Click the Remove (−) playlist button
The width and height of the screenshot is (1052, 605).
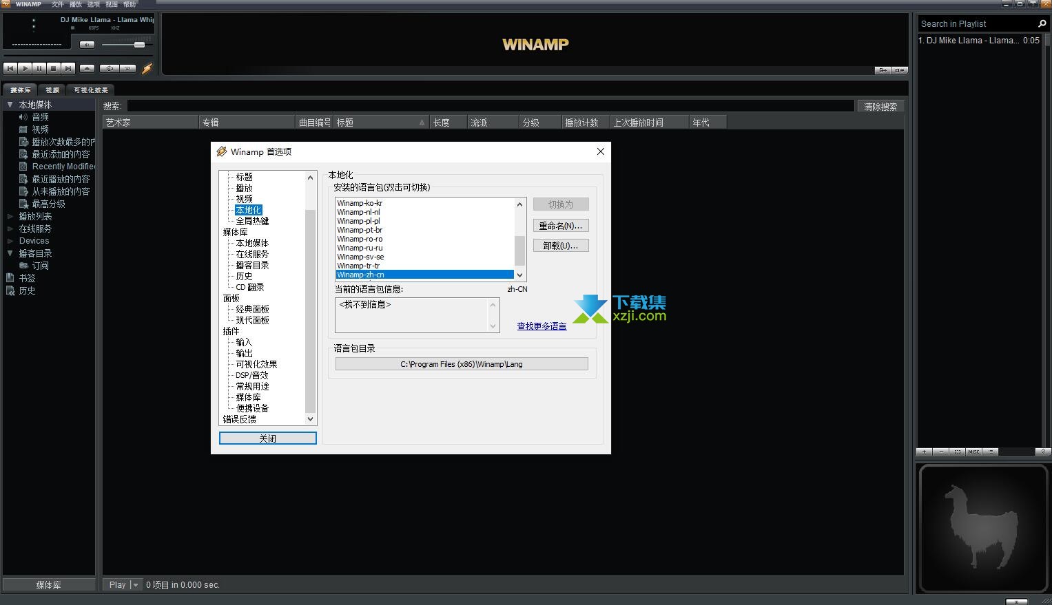tap(941, 452)
